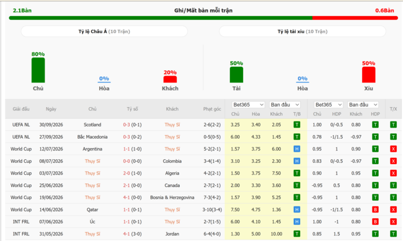
Task: Click the red Xỉu 50% bar
Action: (368, 75)
